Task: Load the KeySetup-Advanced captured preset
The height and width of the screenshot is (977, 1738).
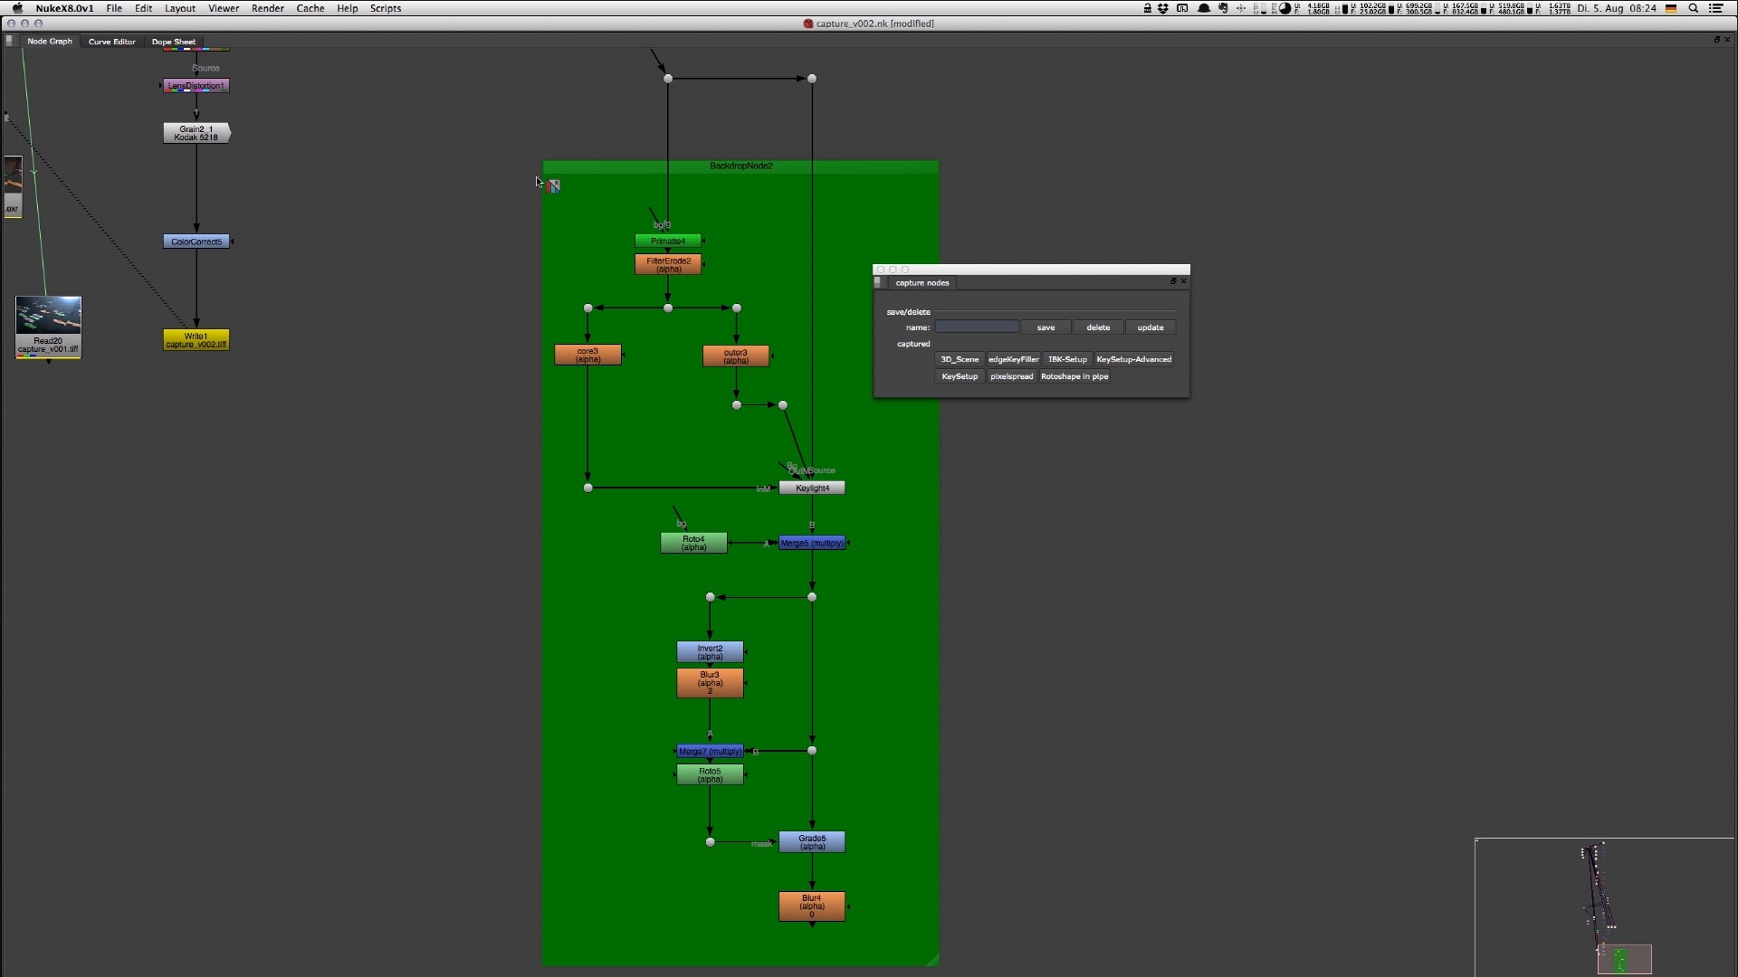Action: coord(1133,359)
